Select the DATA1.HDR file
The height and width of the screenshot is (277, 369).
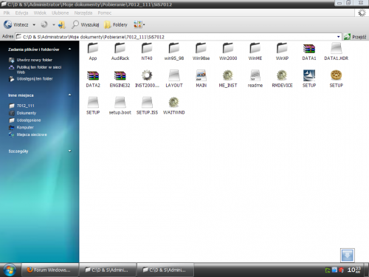[337, 51]
